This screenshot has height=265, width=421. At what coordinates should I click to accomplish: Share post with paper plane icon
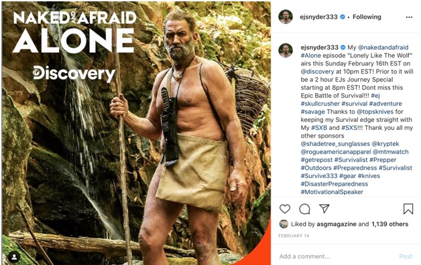(x=324, y=209)
